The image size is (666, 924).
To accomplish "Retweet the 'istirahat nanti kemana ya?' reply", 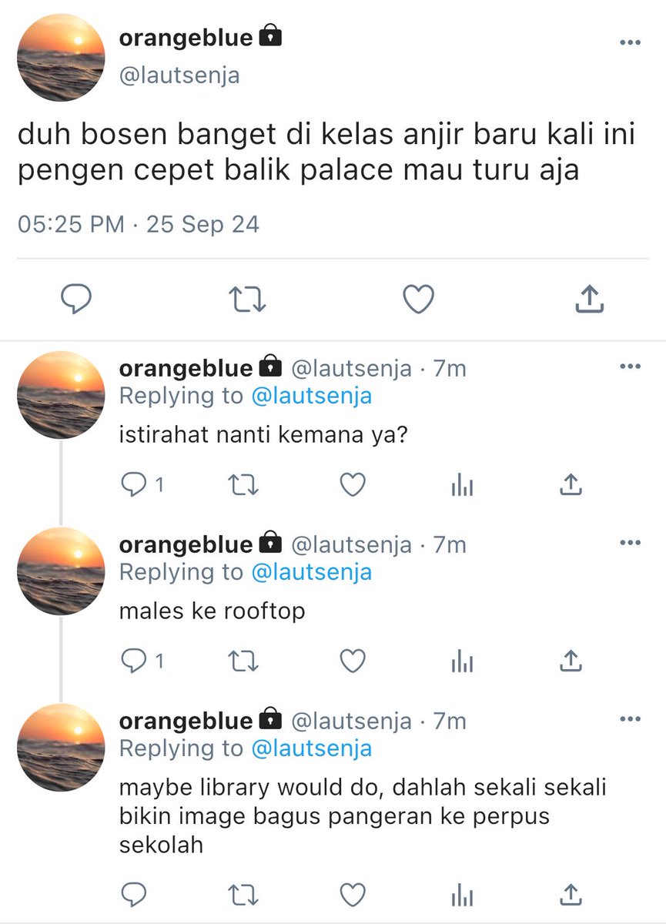I will pos(244,485).
